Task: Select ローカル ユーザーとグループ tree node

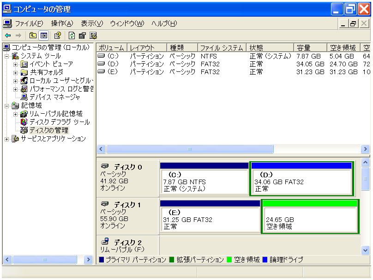Action: tap(61, 81)
